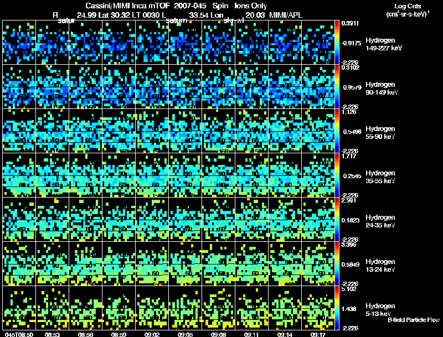The width and height of the screenshot is (443, 337).
Task: Click the 1.717 colorbar maximum value
Action: tap(349, 157)
